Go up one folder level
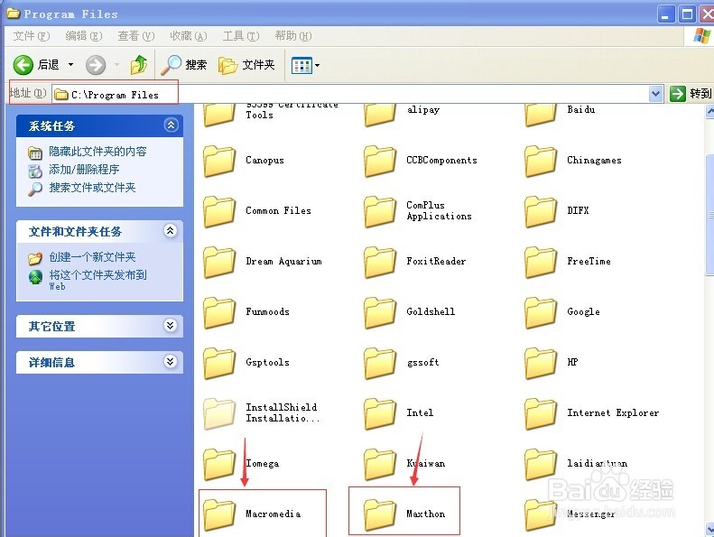This screenshot has width=714, height=537. pos(139,65)
